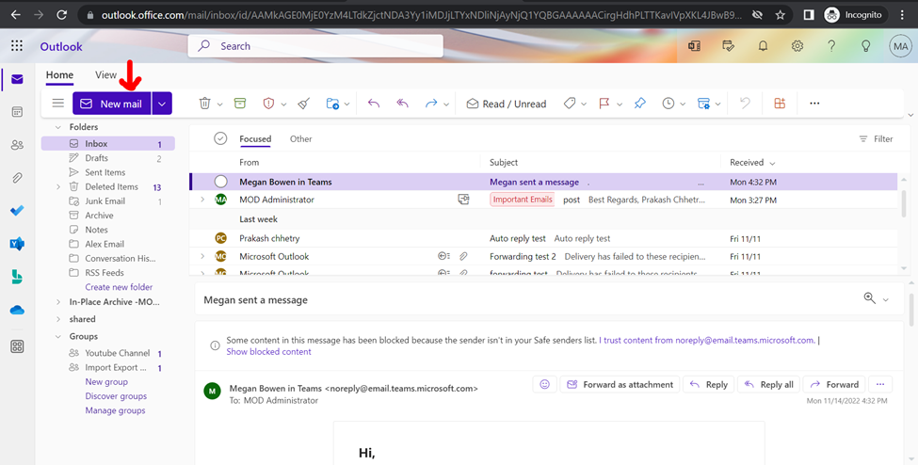Screen dimensions: 918x465
Task: Click the Delete trash icon in toolbar
Action: (x=204, y=104)
